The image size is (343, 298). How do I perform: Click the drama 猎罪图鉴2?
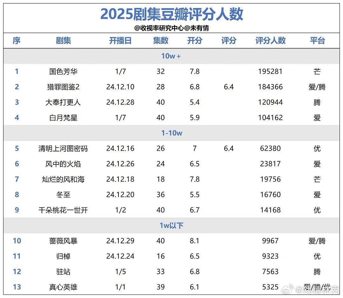click(x=63, y=87)
